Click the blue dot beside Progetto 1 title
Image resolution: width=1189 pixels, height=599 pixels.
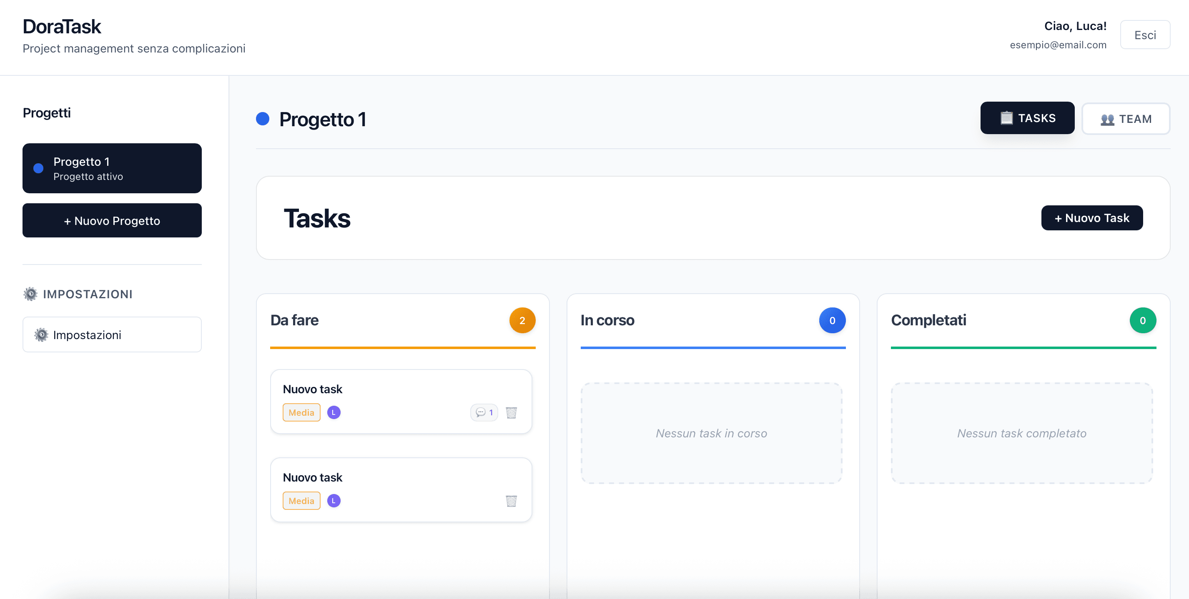point(263,119)
